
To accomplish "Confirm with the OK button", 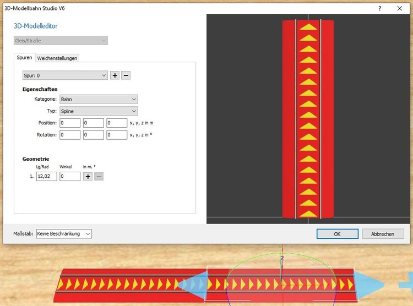I will pyautogui.click(x=337, y=234).
